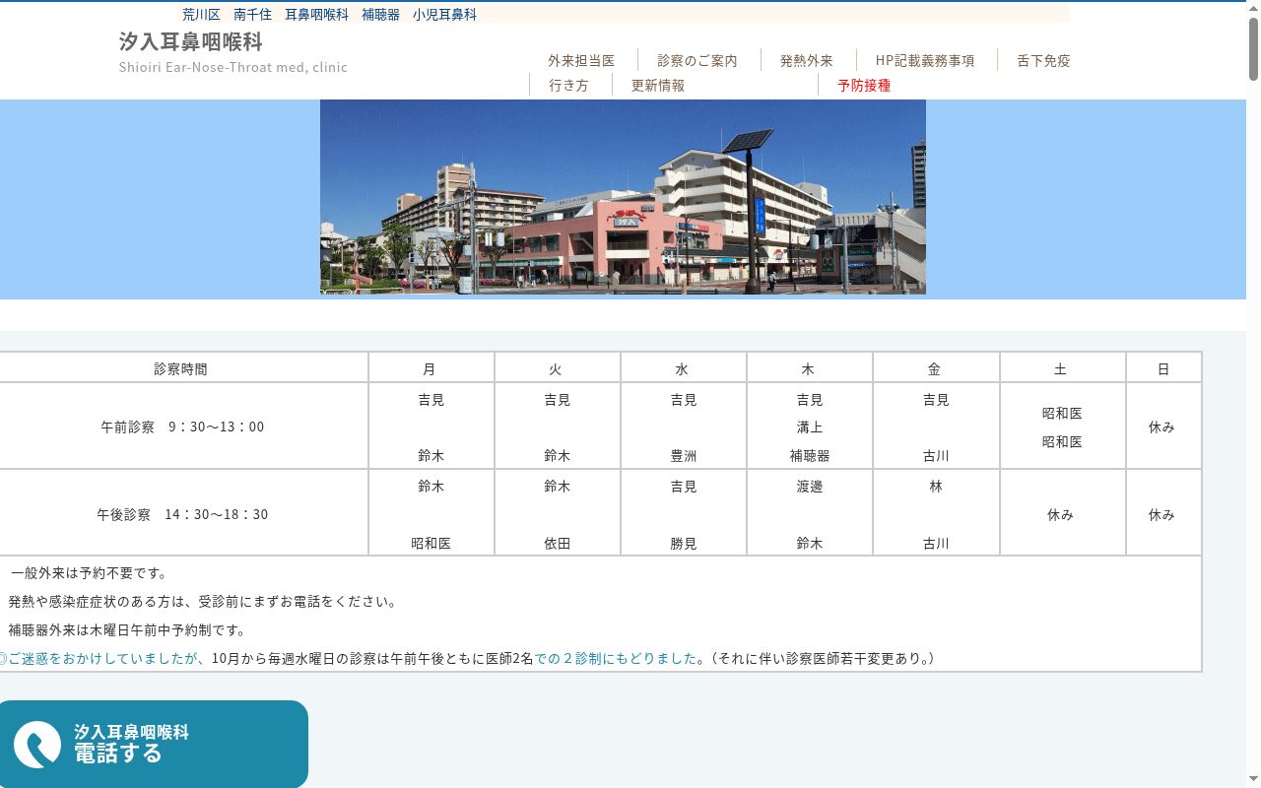Click the 一般外来は予約不要です notice
The height and width of the screenshot is (788, 1261).
[89, 572]
